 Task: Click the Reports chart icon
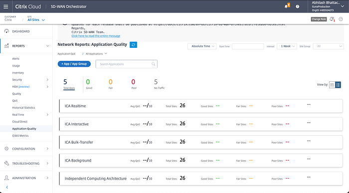[x=6, y=46]
